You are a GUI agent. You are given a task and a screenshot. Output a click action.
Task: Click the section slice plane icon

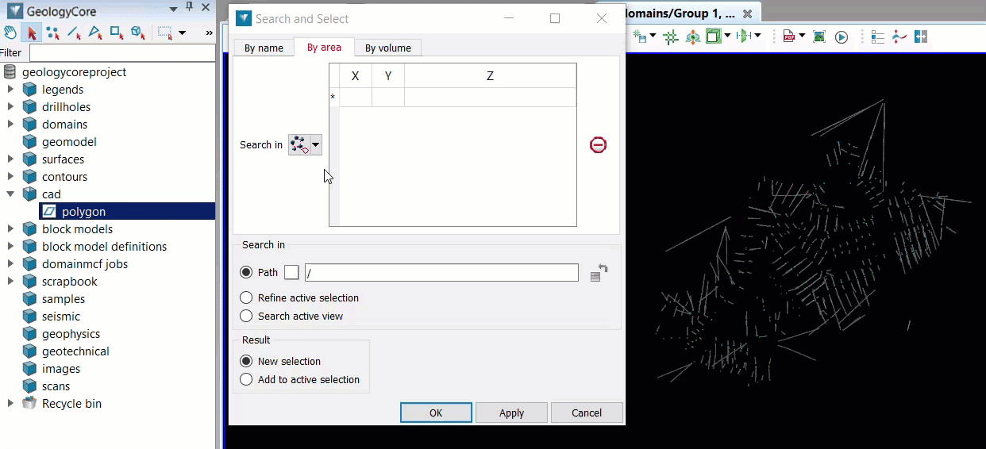(x=744, y=36)
